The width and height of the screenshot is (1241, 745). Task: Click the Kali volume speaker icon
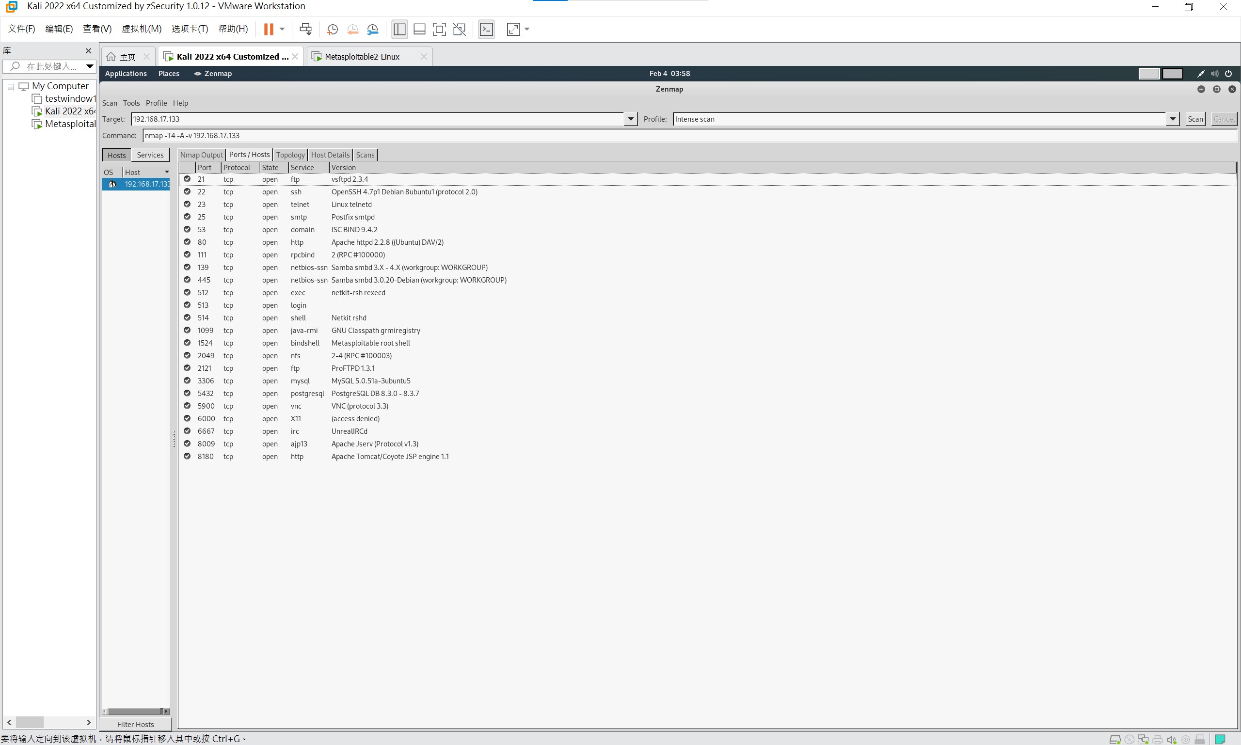pos(1214,73)
